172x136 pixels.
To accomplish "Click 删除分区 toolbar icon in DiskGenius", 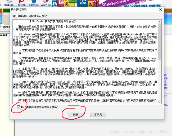I will click(x=34, y=3).
